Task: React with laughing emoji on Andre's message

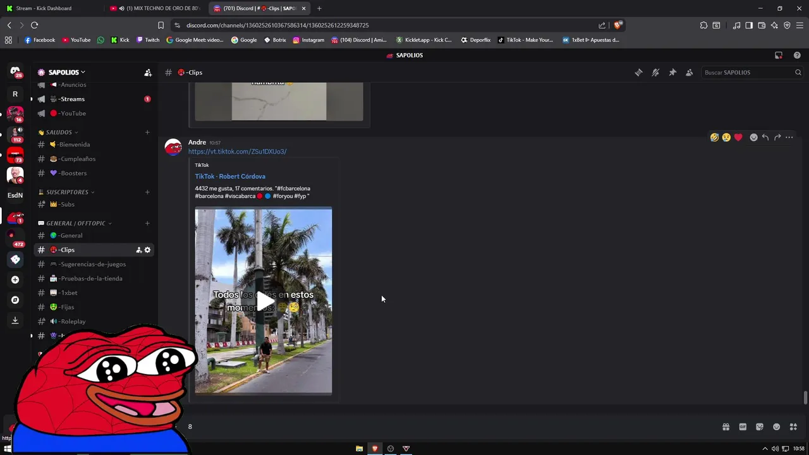Action: point(714,137)
